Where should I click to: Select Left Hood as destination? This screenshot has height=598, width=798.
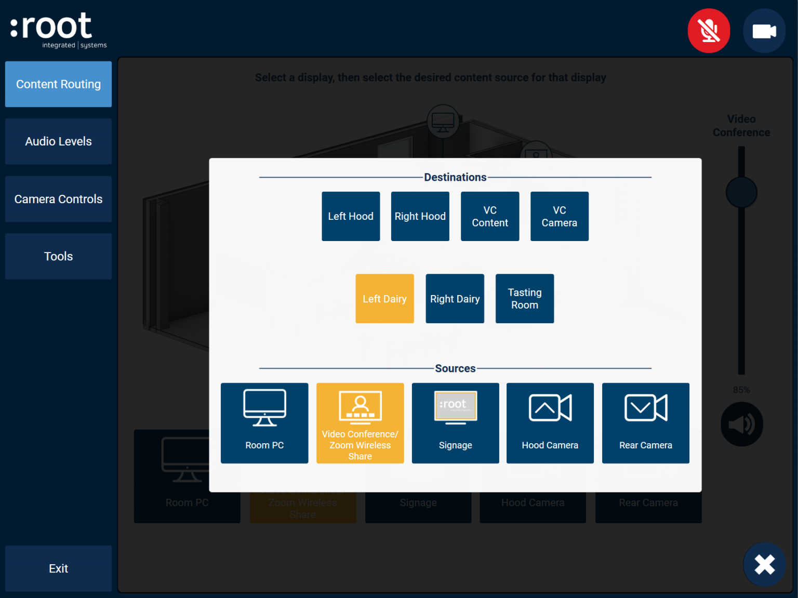[x=351, y=216]
